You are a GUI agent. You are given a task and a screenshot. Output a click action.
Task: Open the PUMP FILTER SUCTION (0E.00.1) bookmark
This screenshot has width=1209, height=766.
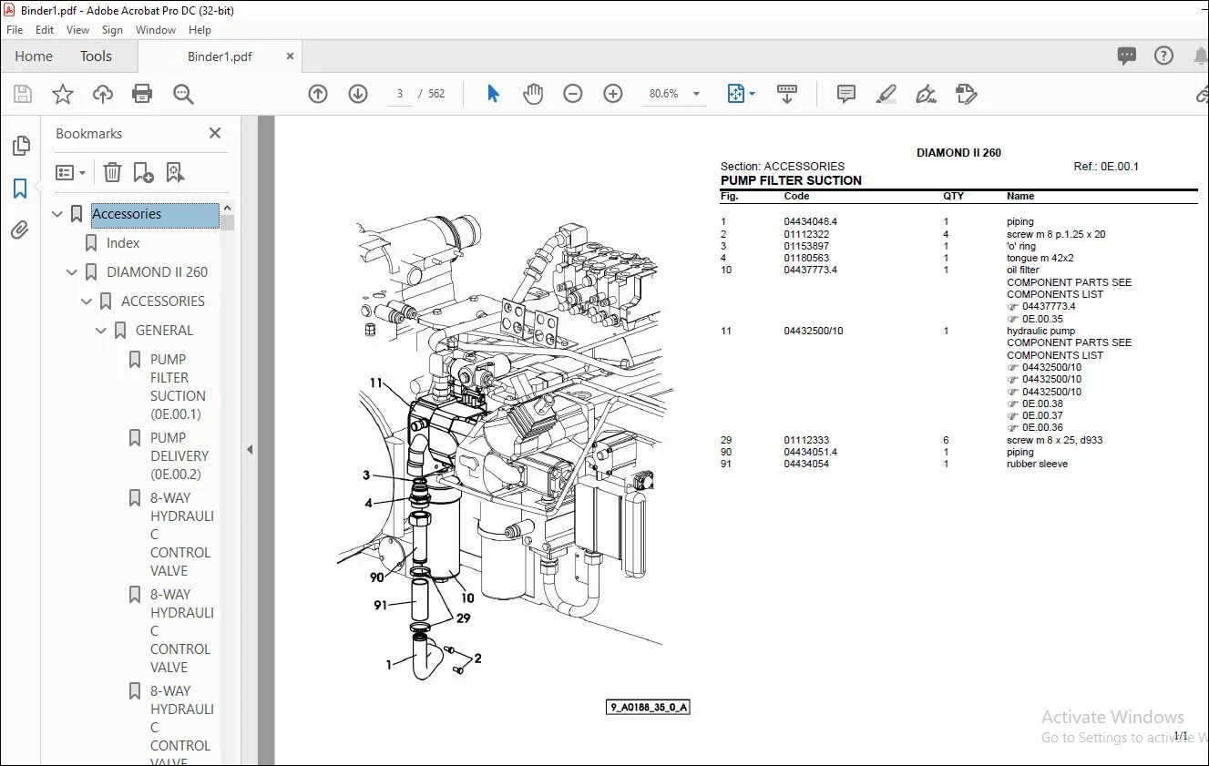coord(178,387)
